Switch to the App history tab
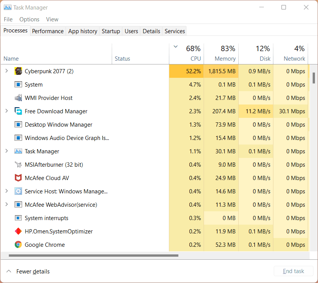The width and height of the screenshot is (318, 283). coord(82,31)
